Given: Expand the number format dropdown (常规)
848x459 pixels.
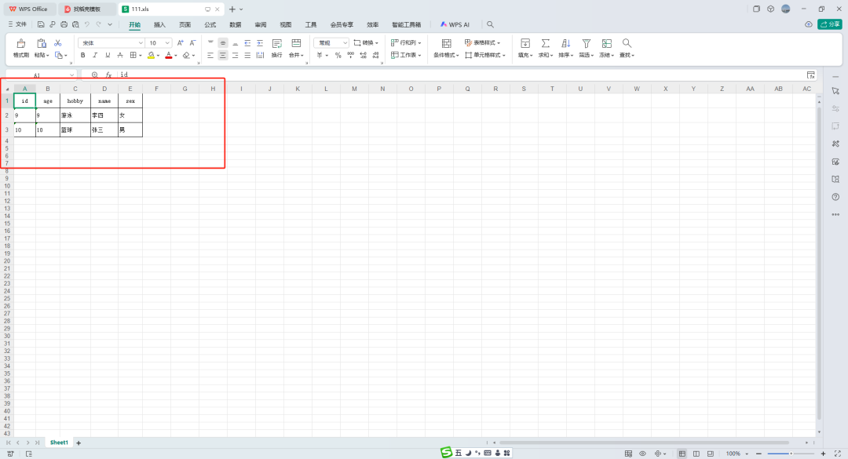Looking at the screenshot, I should 331,42.
